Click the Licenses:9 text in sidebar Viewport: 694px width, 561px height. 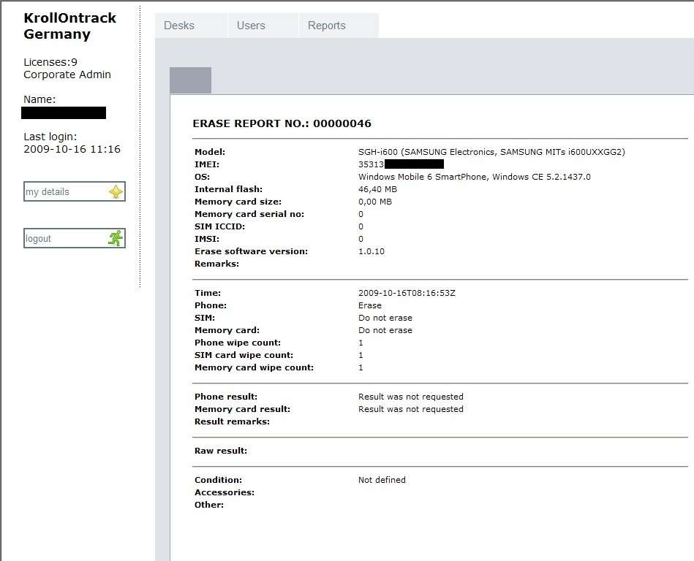[x=50, y=62]
